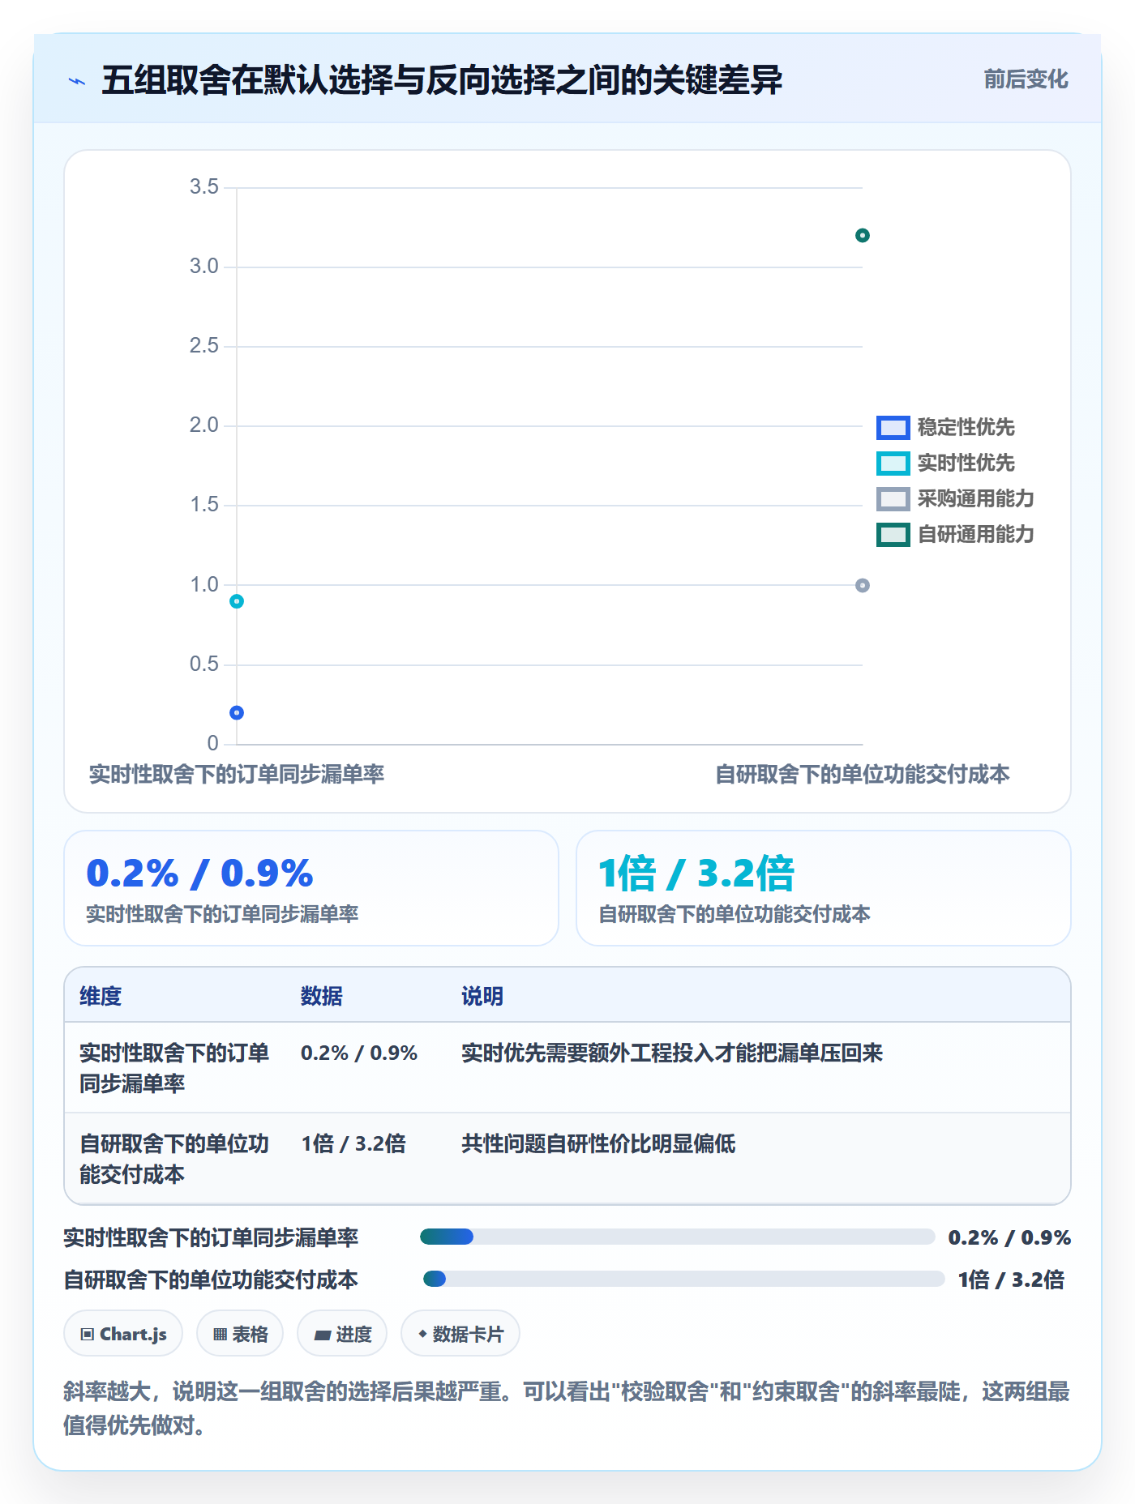Viewport: 1135px width, 1504px height.
Task: Select table cell 实时性取舍下的订单同步漏单率
Action: (x=174, y=1068)
